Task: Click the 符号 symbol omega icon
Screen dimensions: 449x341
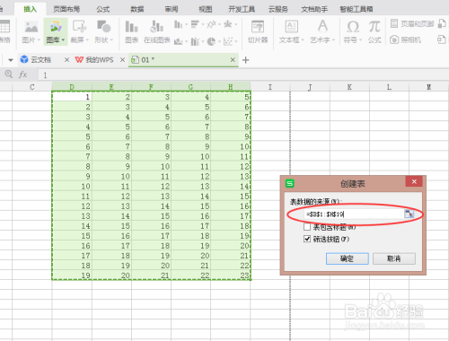Action: coord(353,27)
